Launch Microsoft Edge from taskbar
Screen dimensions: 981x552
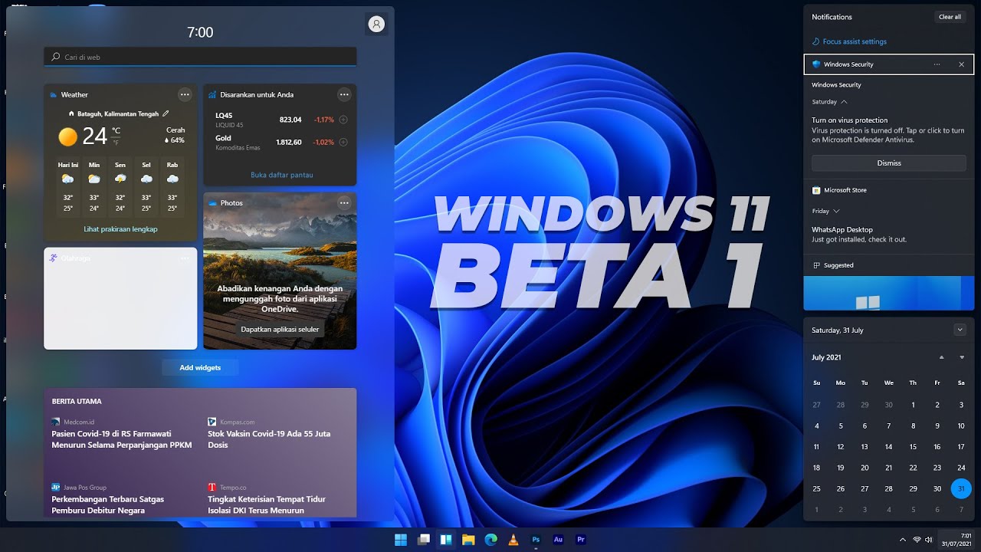[x=490, y=540]
